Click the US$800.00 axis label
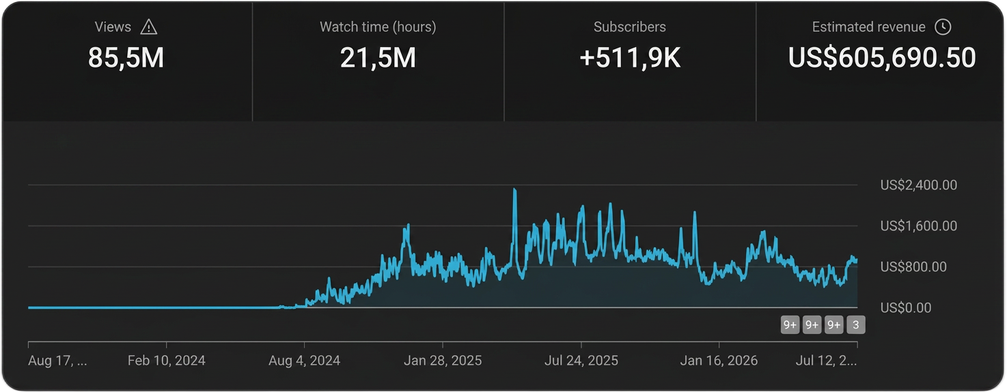Viewport: 1007px width, 392px height. click(x=914, y=267)
